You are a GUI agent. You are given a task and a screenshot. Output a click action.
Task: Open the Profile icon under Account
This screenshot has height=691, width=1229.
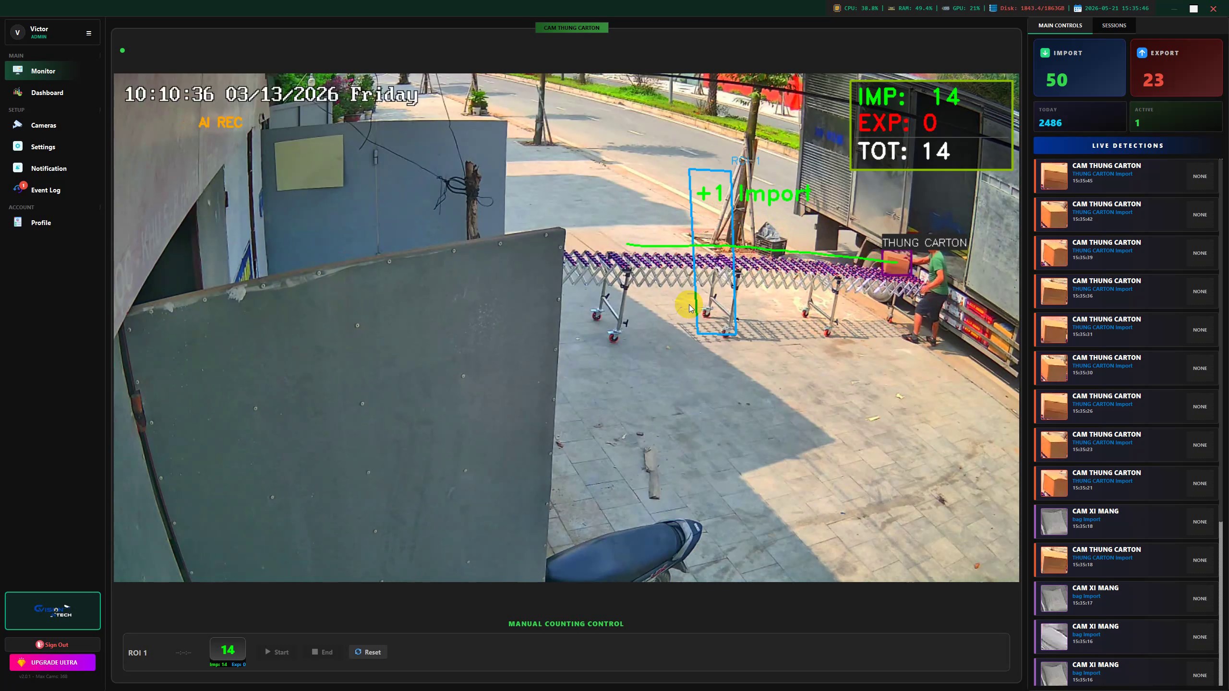click(18, 222)
